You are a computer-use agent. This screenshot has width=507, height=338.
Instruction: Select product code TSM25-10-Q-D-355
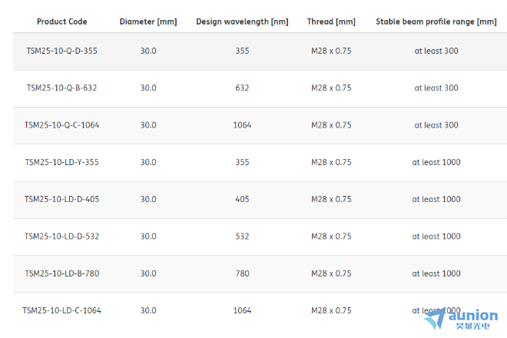(61, 51)
